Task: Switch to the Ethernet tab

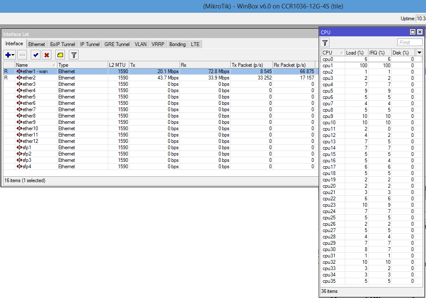Action: pos(37,44)
